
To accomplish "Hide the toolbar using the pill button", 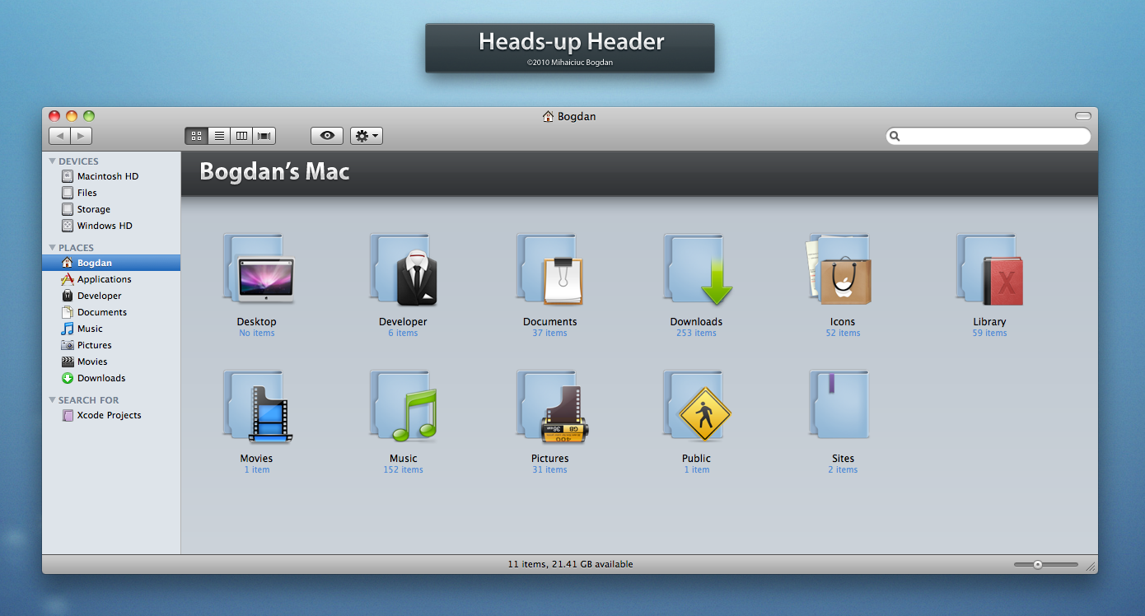I will click(x=1083, y=116).
